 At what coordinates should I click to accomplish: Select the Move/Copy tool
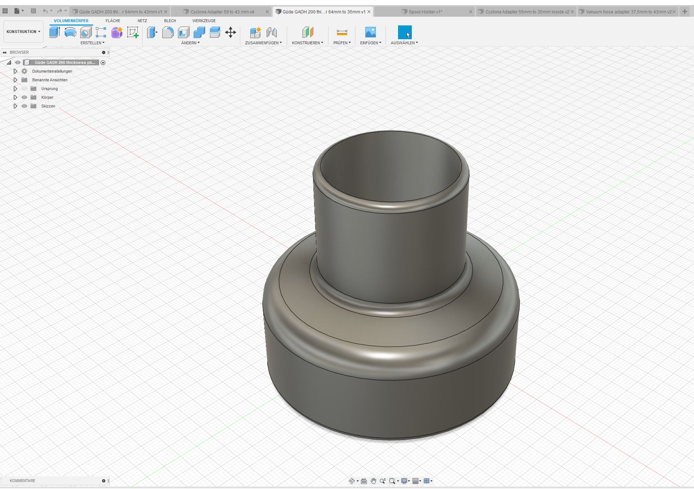tap(231, 32)
